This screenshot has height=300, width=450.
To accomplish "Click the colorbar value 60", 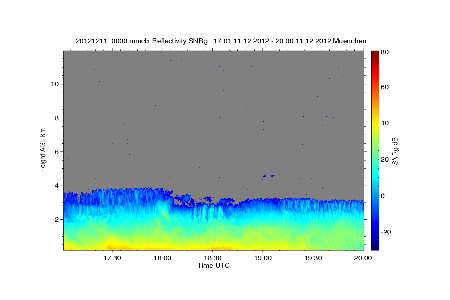I will coord(384,87).
